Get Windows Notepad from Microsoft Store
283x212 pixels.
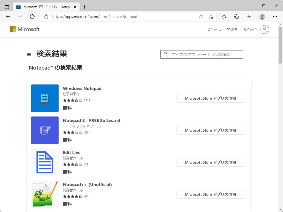(210, 98)
